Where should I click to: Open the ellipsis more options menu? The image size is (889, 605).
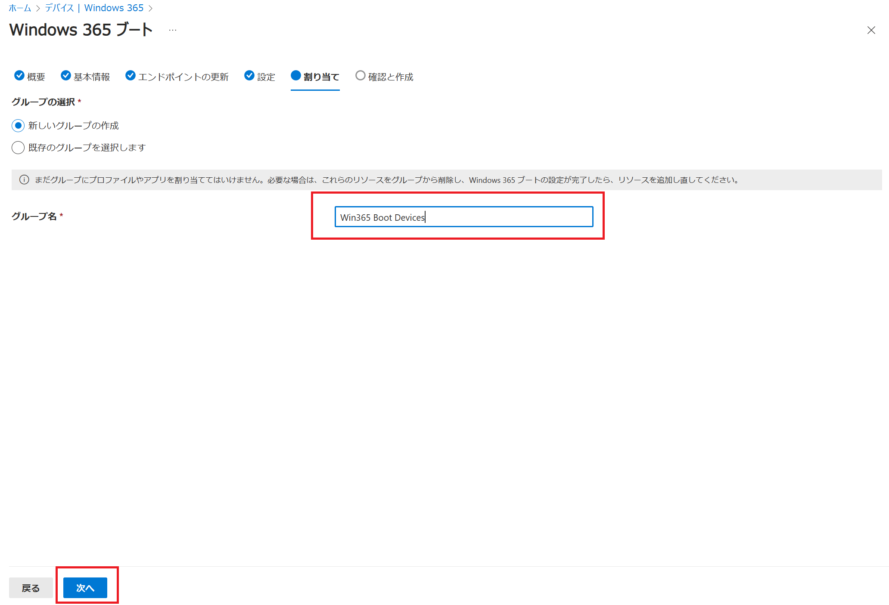173,30
